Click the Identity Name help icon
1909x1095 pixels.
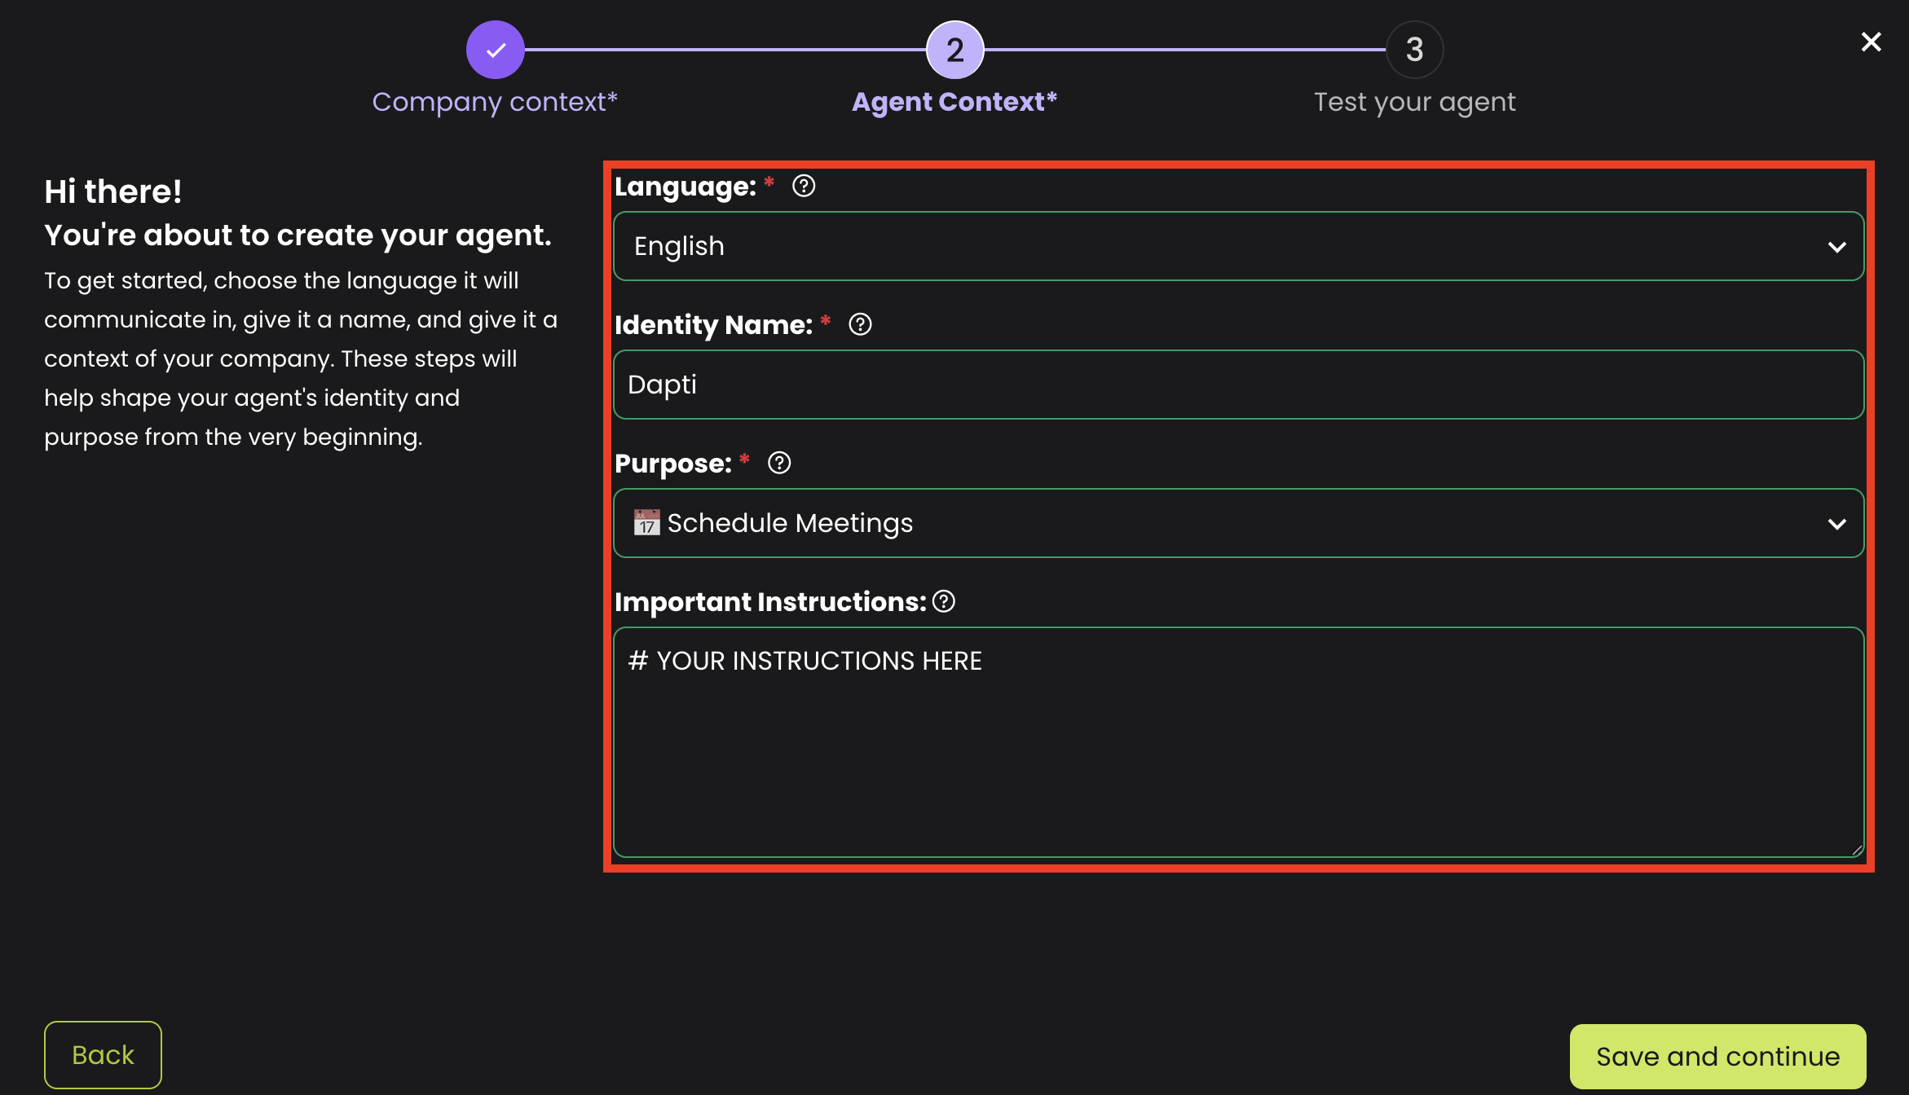click(860, 325)
